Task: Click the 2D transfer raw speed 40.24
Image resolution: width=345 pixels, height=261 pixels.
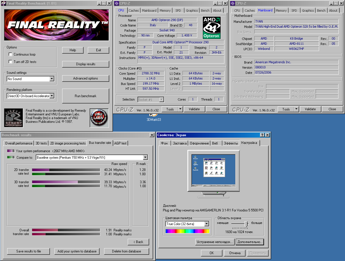Action: click(108, 170)
